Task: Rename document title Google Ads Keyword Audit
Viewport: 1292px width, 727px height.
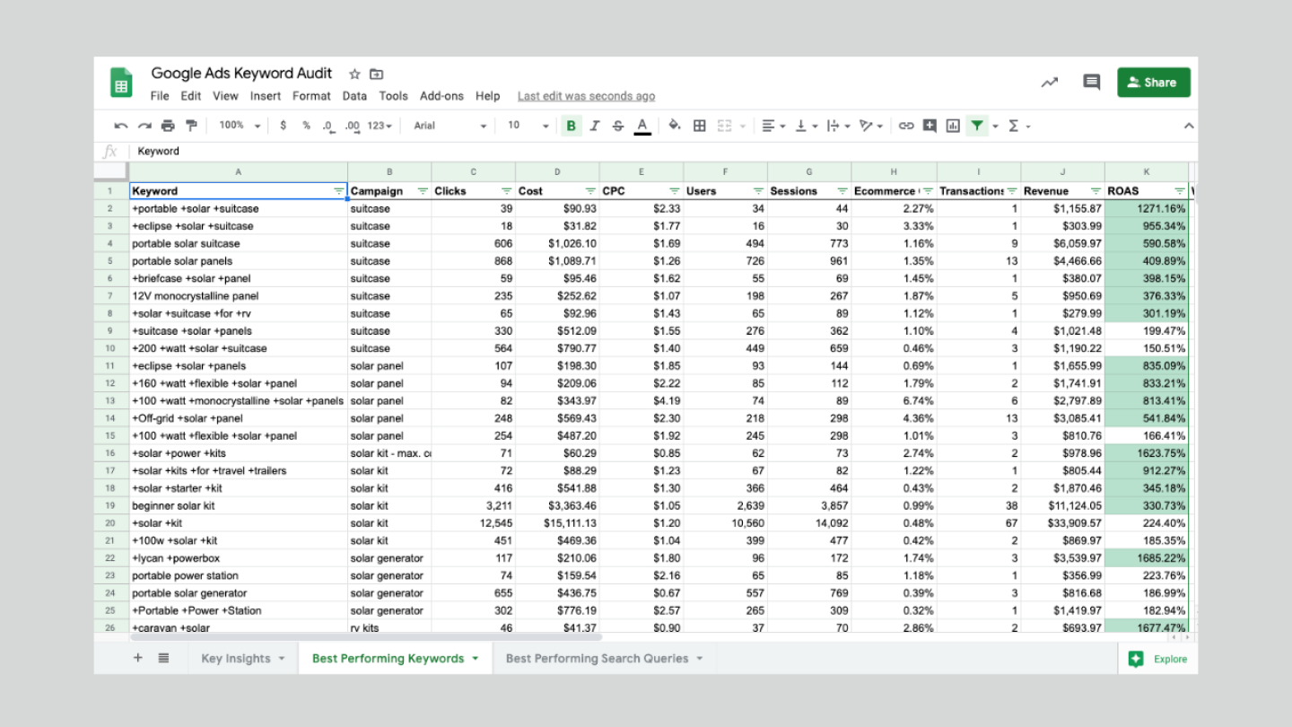Action: [x=241, y=74]
